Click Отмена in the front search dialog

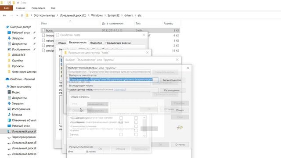tap(180, 144)
